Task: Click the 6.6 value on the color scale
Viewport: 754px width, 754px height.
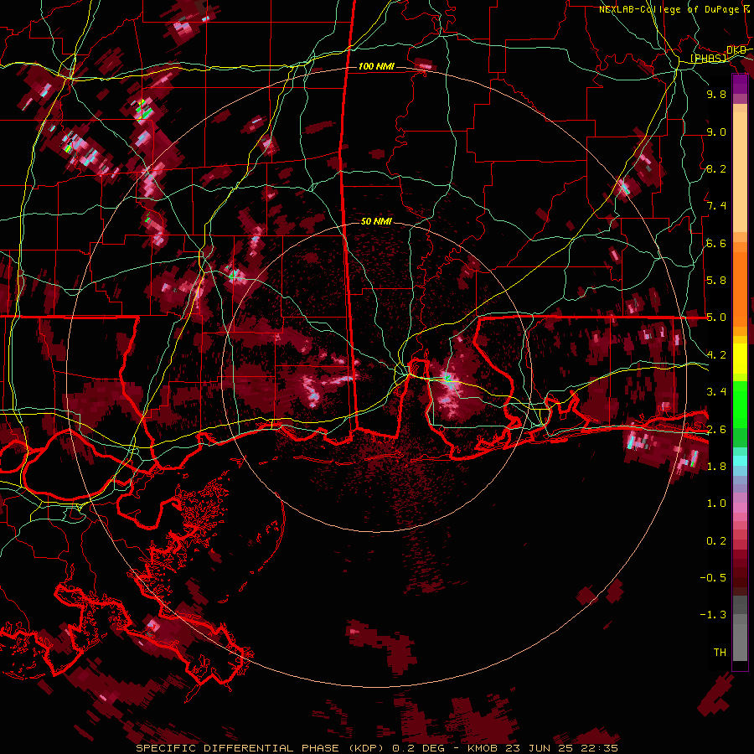Action: 716,243
